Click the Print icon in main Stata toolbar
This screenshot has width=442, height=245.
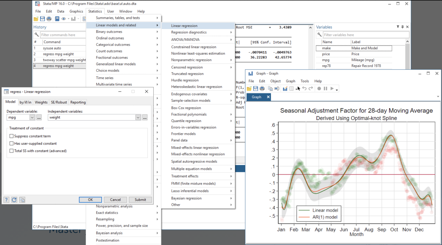pos(49,19)
